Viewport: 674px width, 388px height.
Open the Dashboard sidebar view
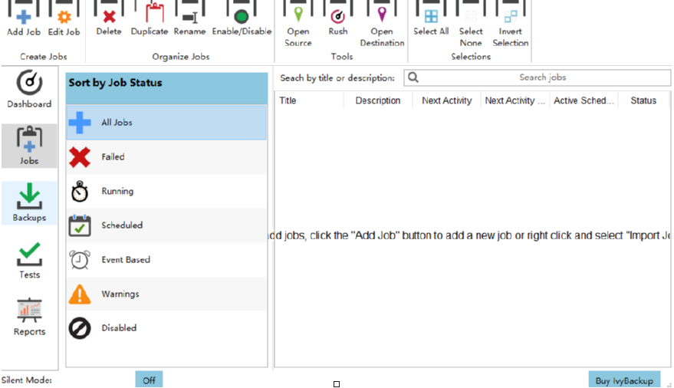tap(29, 89)
